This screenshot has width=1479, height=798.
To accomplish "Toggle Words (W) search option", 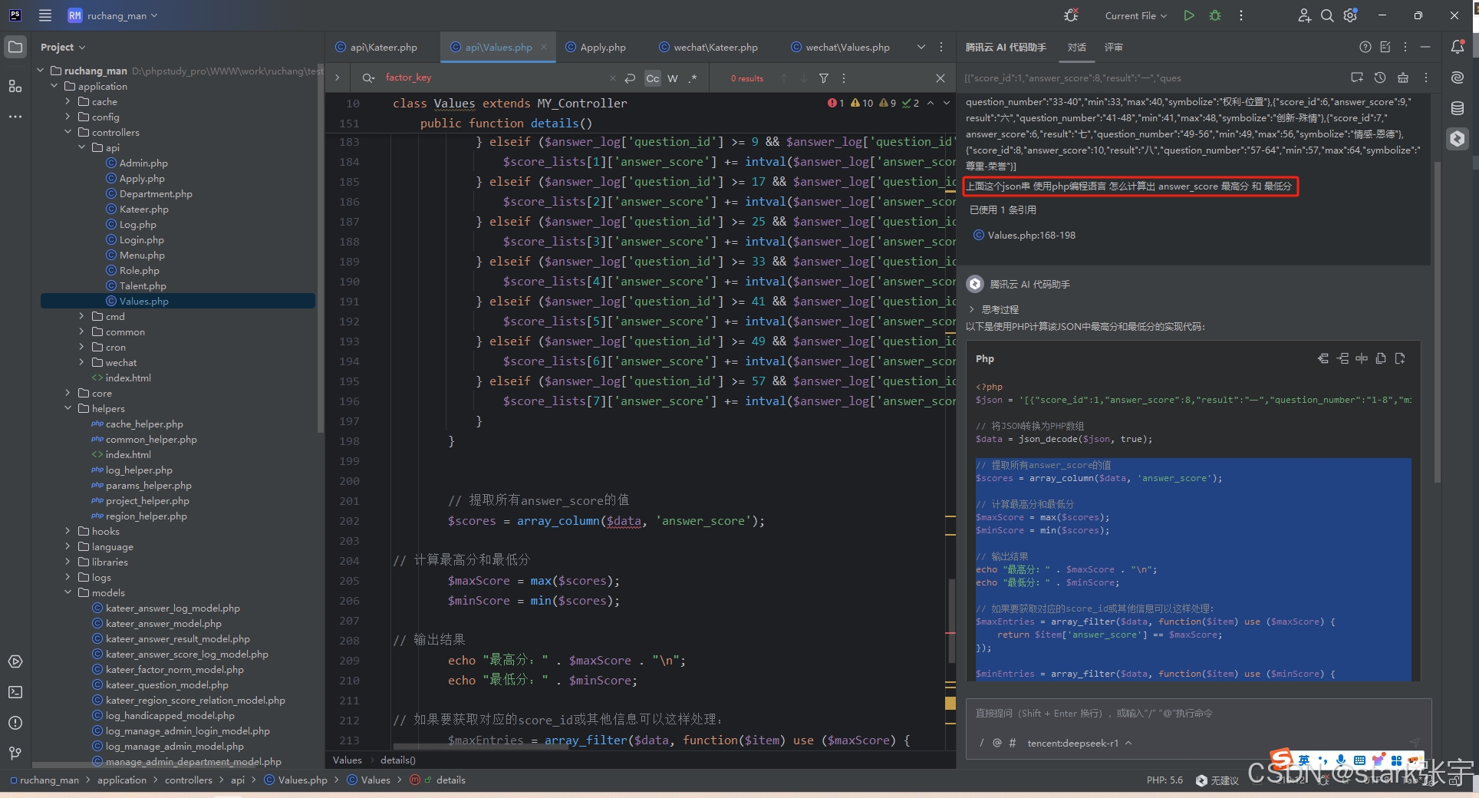I will pyautogui.click(x=673, y=78).
